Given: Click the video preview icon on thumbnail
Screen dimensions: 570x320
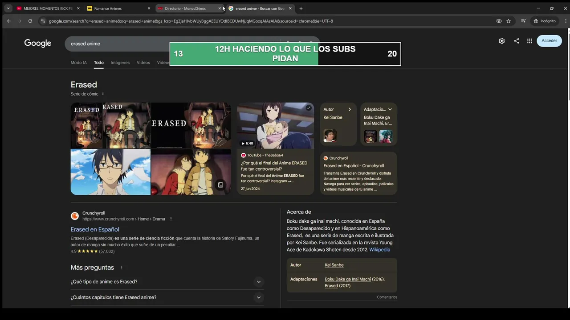Looking at the screenshot, I should (309, 108).
